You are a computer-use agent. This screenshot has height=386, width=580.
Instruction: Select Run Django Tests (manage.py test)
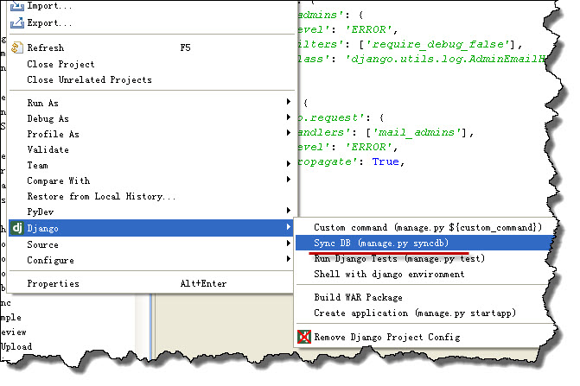tap(425, 258)
